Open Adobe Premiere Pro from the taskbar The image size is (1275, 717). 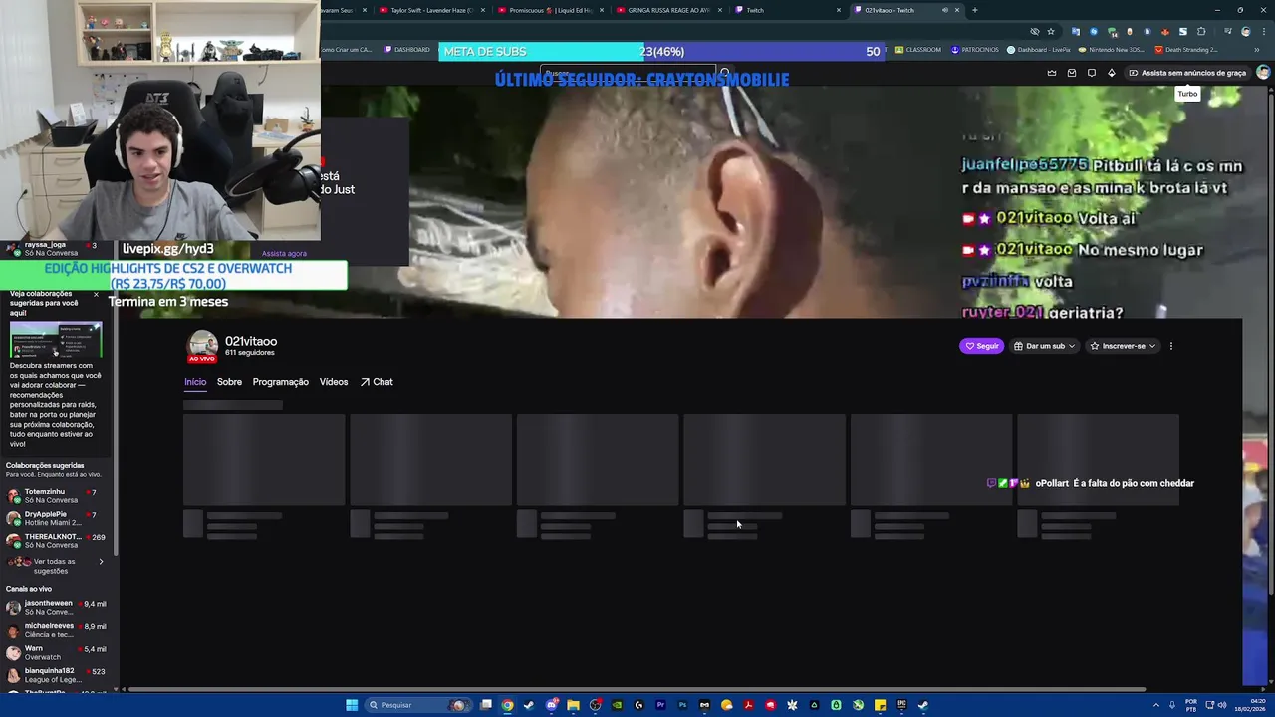[x=660, y=705]
